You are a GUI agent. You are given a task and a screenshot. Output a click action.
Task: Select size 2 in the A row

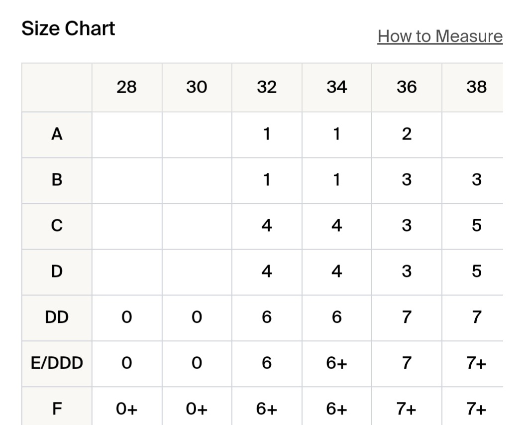tap(407, 135)
